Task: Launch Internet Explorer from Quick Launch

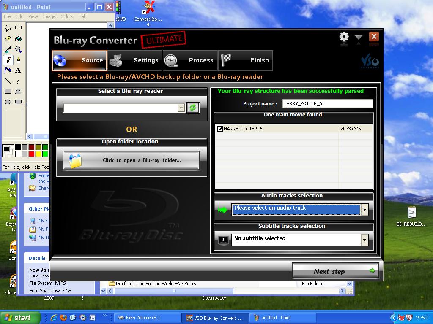Action: click(54, 318)
